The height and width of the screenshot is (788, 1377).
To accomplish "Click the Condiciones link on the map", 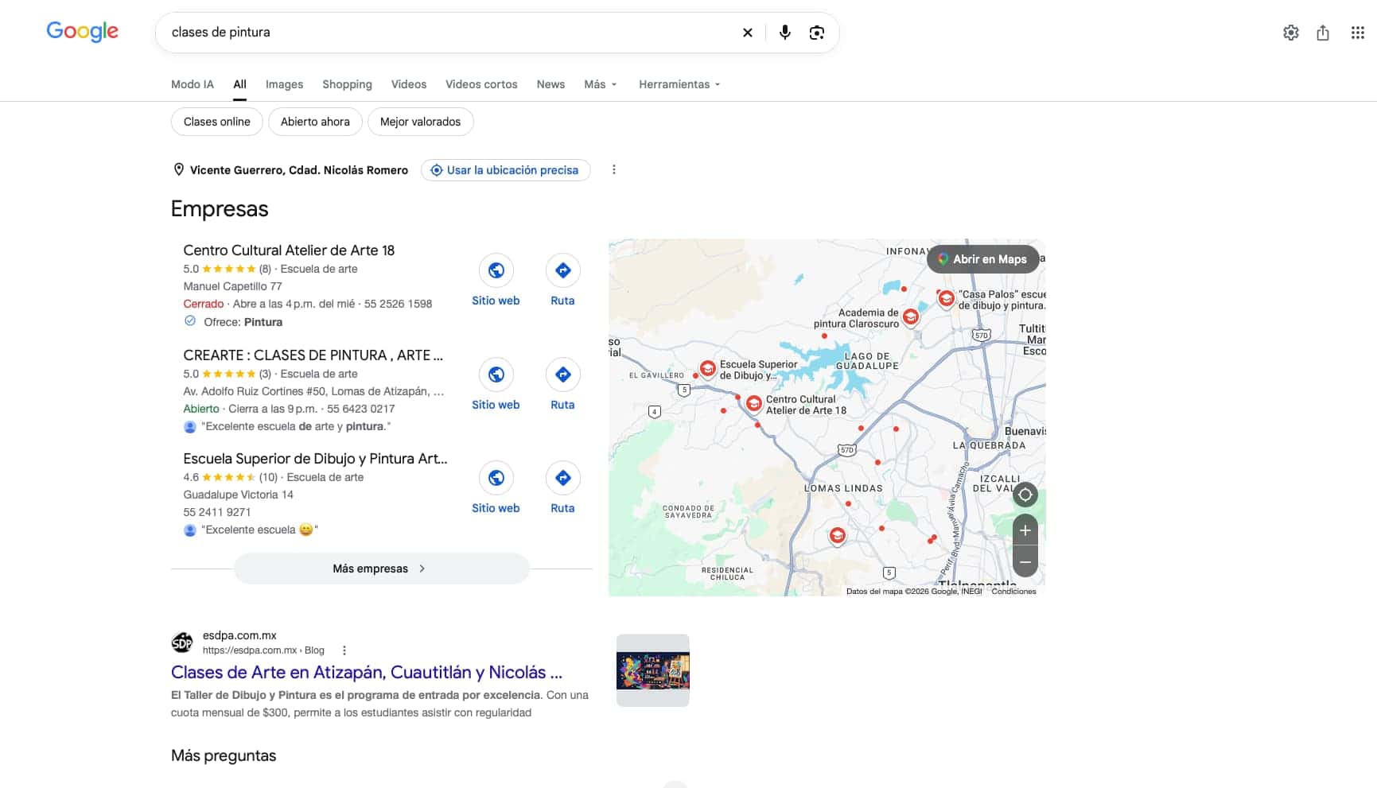I will [x=1013, y=591].
